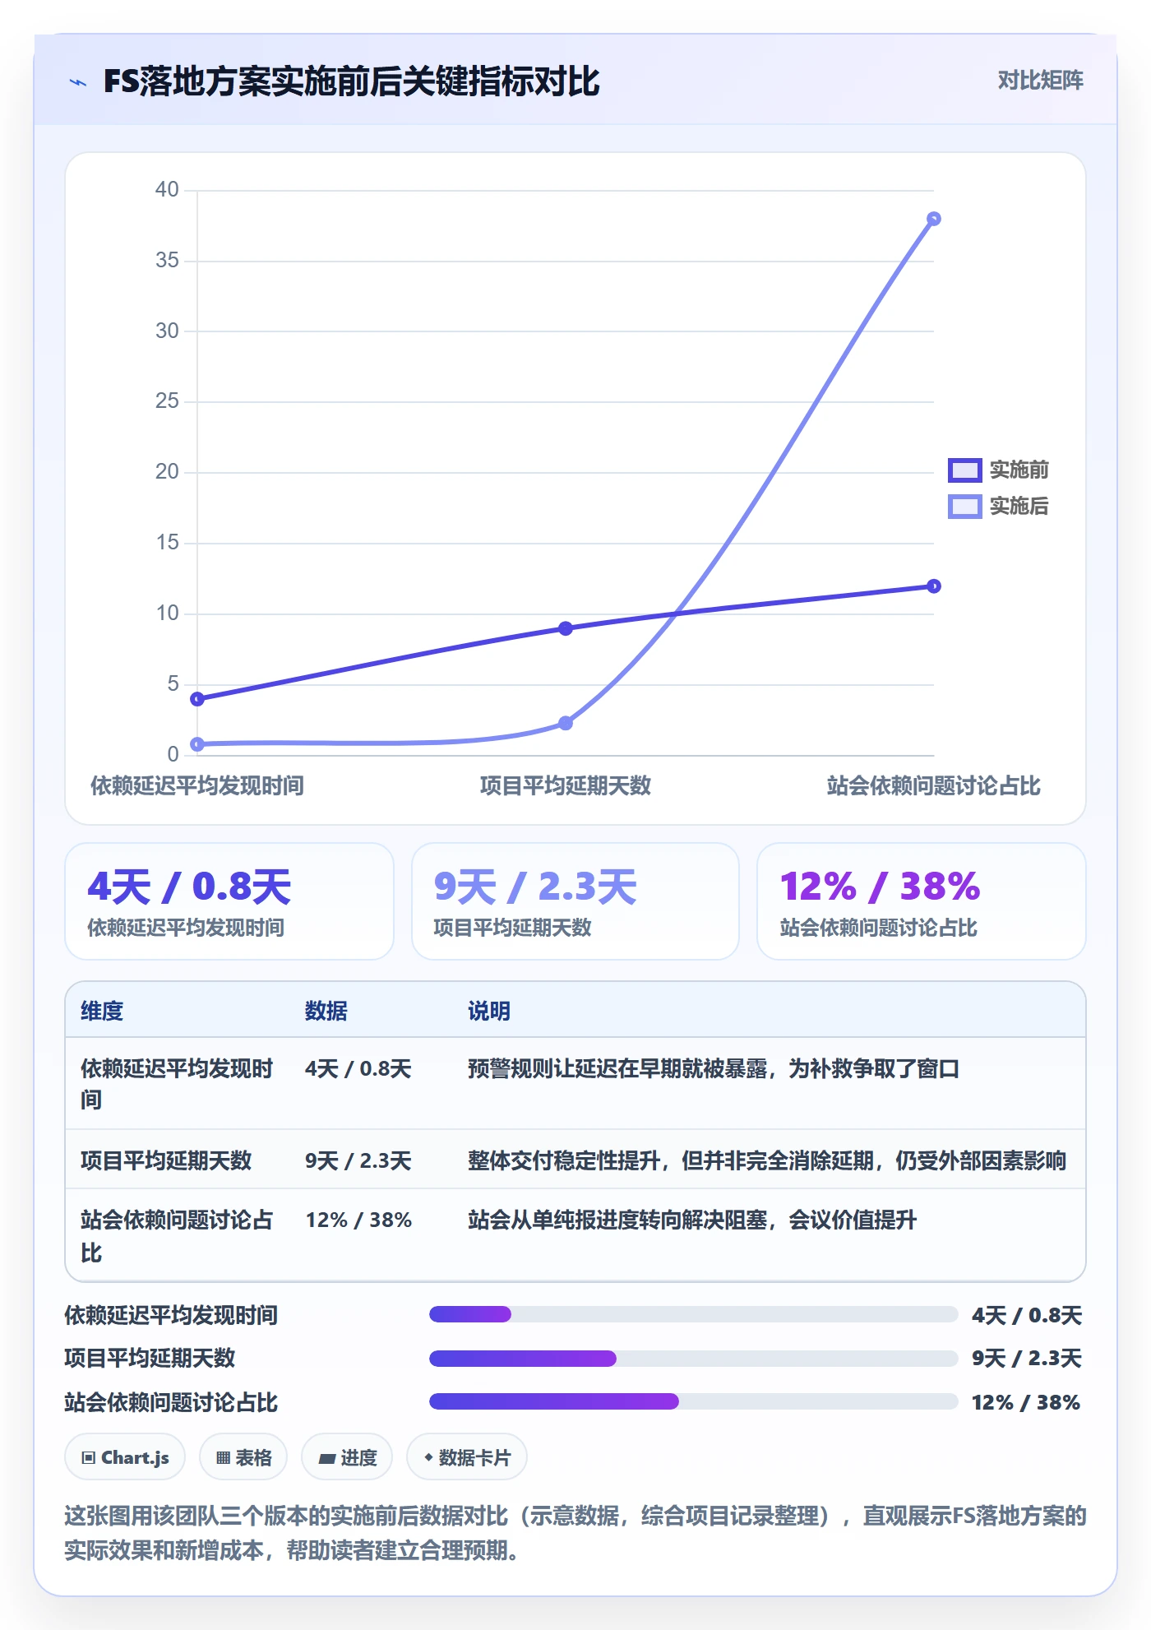This screenshot has width=1151, height=1630.
Task: Click the 说明 table column header
Action: coord(489,1011)
